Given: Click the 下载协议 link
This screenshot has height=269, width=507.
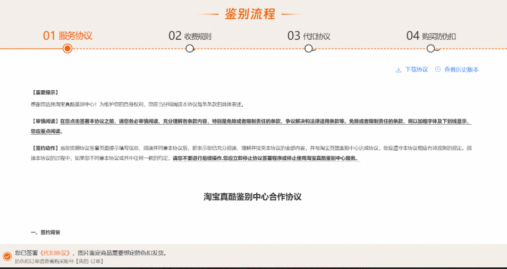Looking at the screenshot, I should point(417,70).
